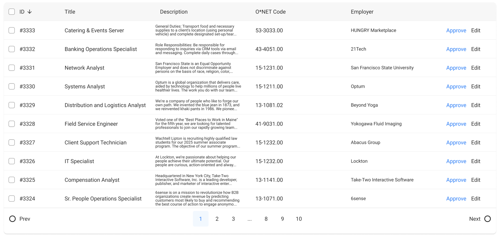
Task: Click employer San Francisco State University
Action: coord(382,68)
